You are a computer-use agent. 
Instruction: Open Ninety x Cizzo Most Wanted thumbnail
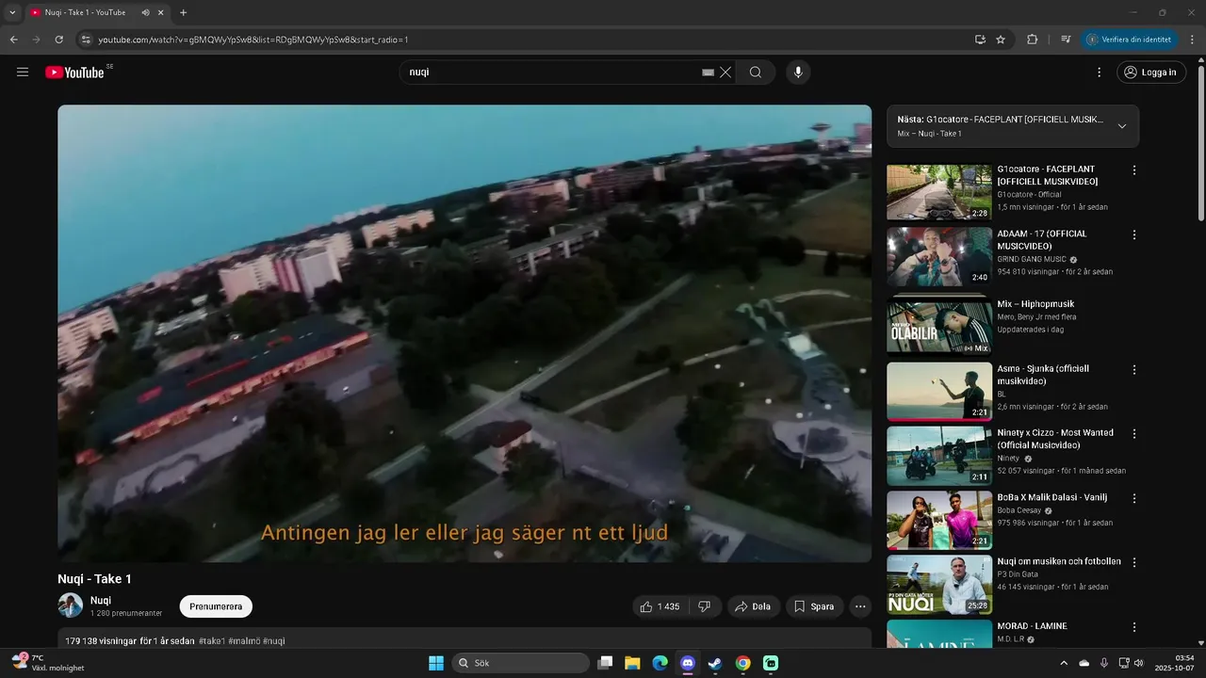pos(939,456)
